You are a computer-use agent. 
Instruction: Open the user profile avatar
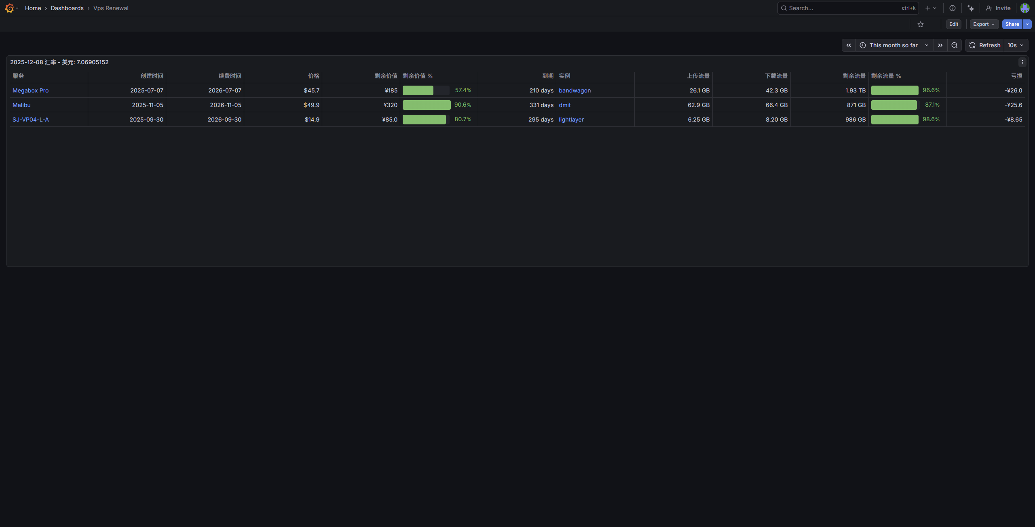click(1024, 8)
